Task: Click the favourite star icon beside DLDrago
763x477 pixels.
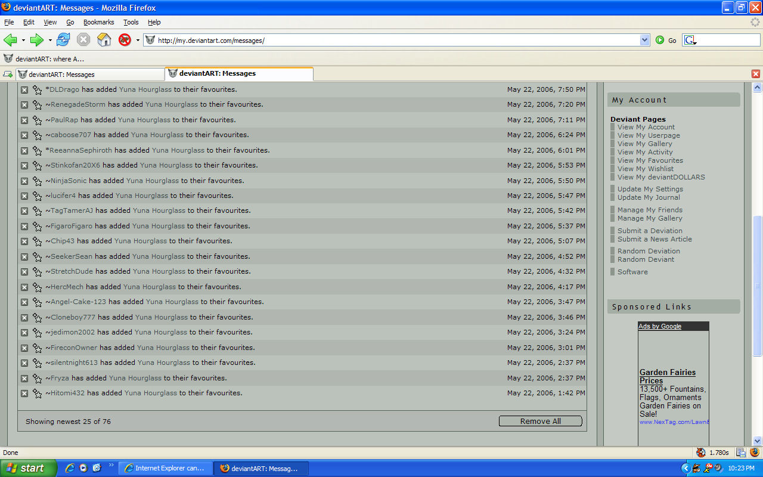Action: click(37, 90)
